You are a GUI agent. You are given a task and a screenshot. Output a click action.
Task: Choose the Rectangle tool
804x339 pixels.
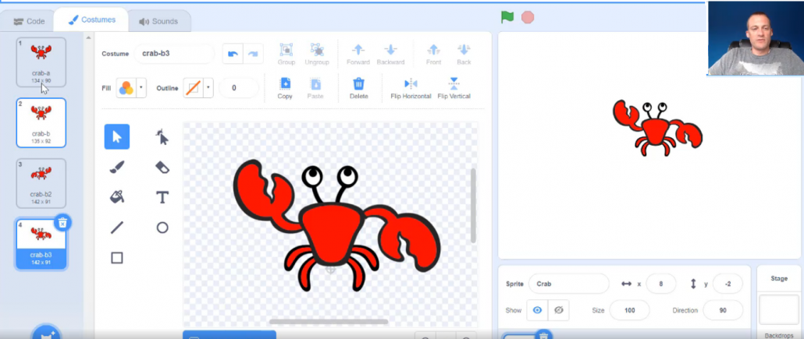pos(117,258)
